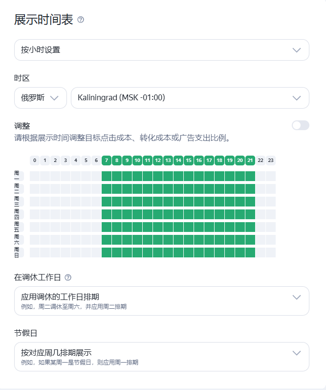The height and width of the screenshot is (390, 326).
Task: Expand 按对应周几排期展示 holiday dropdown
Action: 161,357
